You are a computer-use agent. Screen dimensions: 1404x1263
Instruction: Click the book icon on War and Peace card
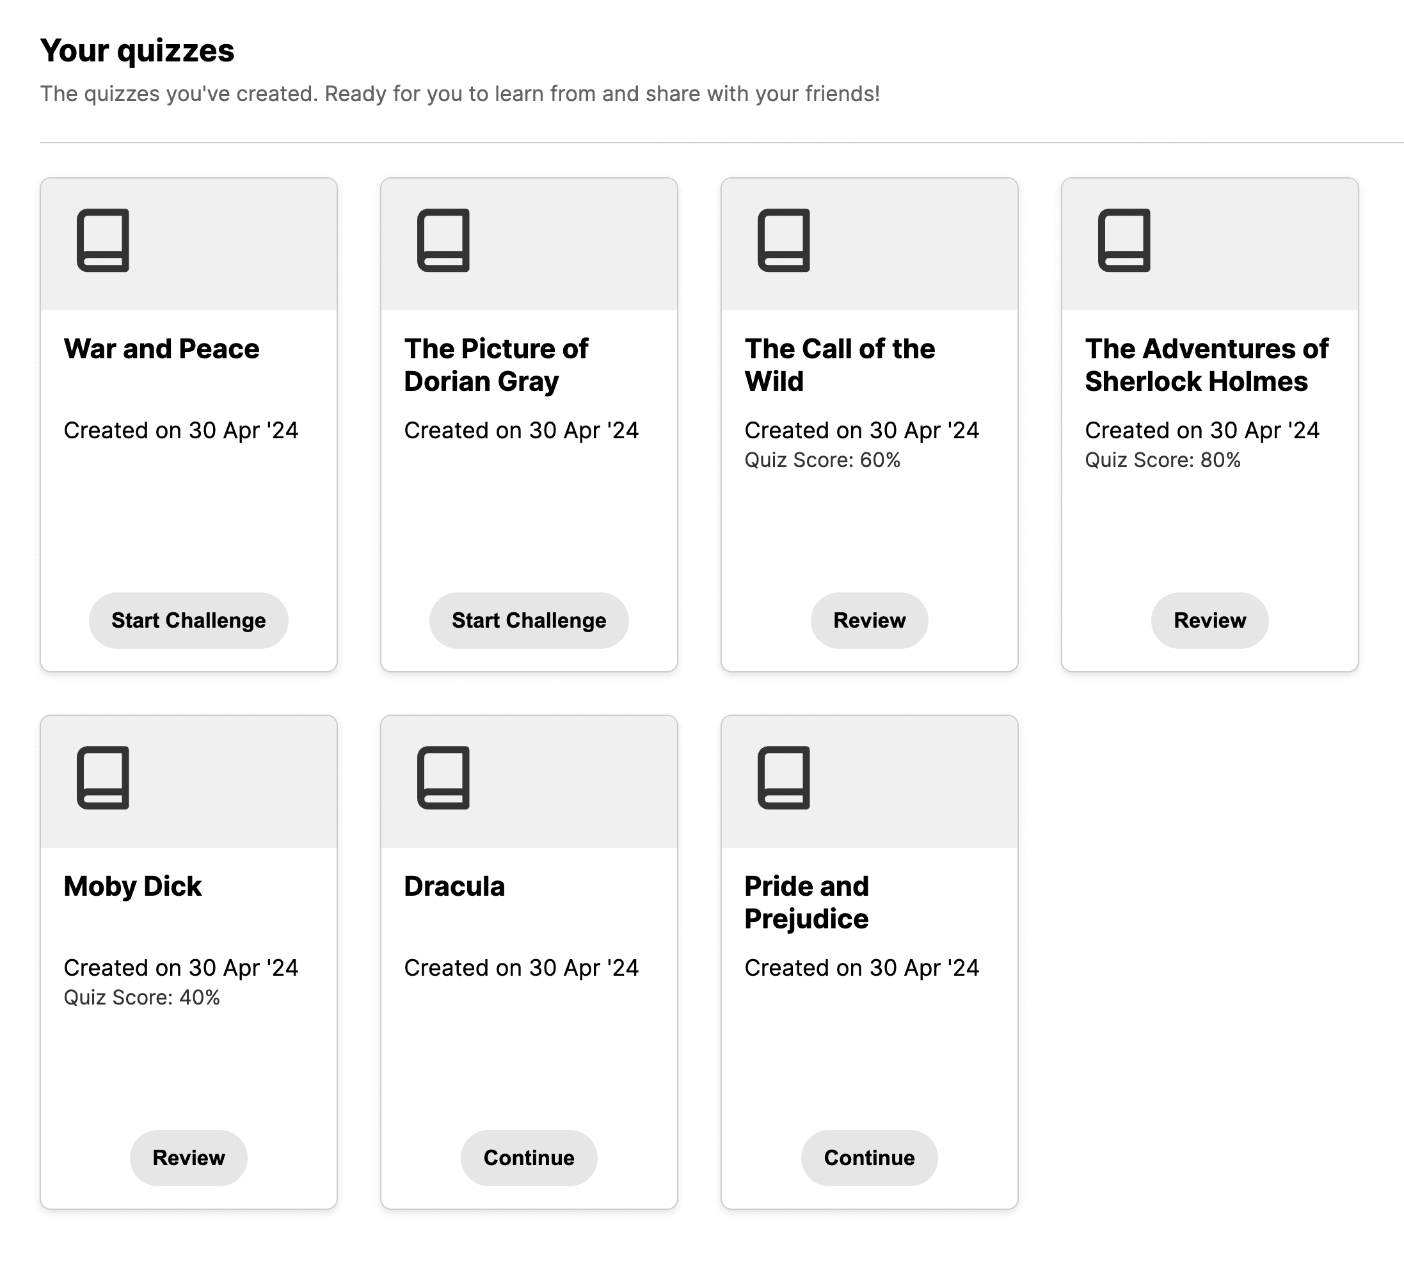[x=103, y=240]
